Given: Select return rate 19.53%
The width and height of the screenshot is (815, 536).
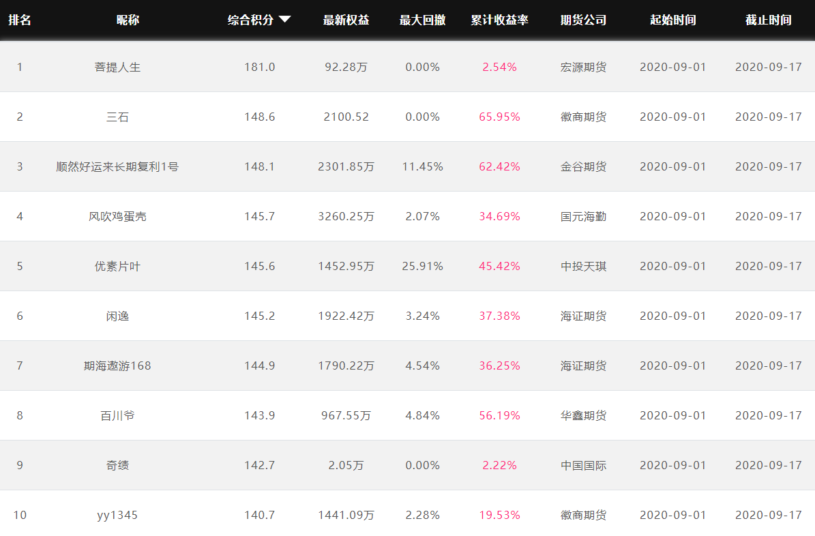Looking at the screenshot, I should (499, 516).
